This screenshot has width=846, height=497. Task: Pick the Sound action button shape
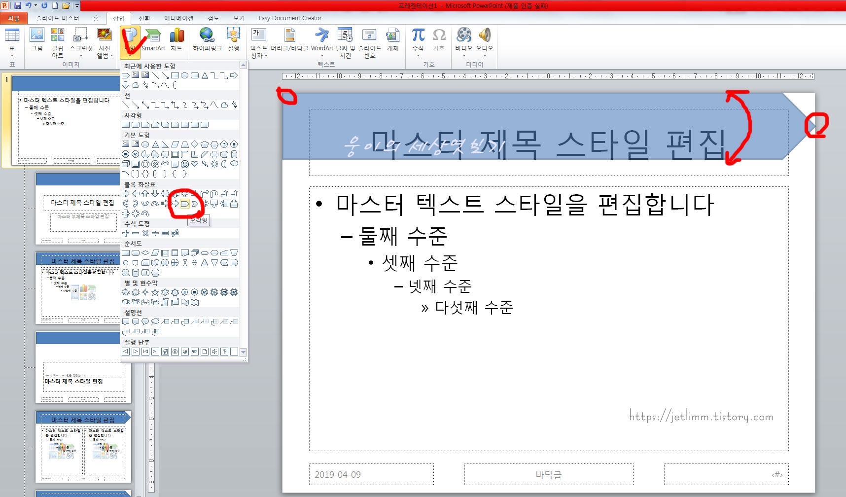(214, 352)
